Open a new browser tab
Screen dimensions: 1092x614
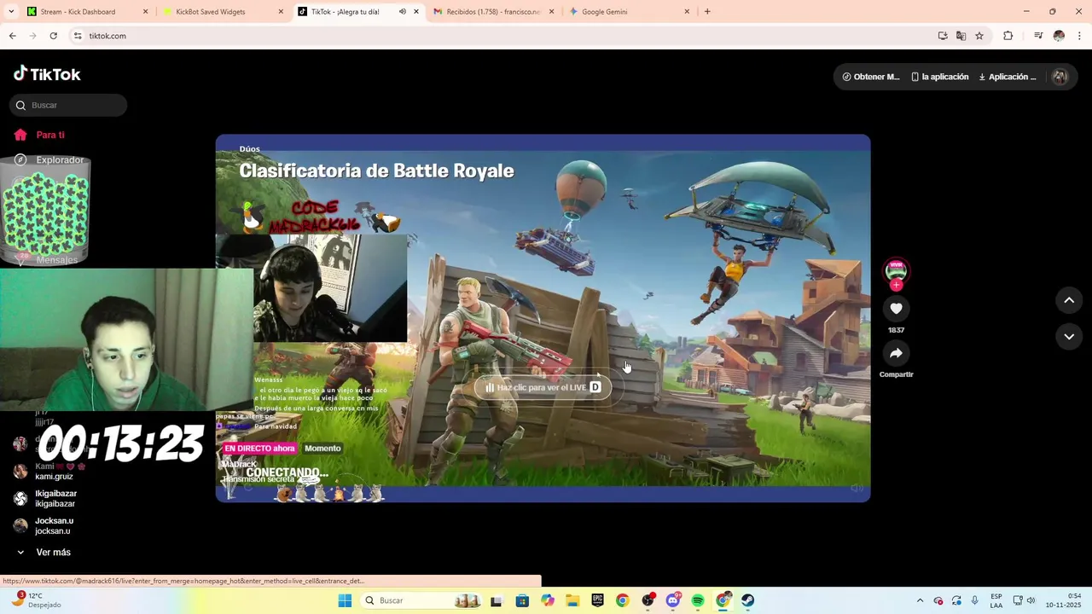pyautogui.click(x=707, y=12)
